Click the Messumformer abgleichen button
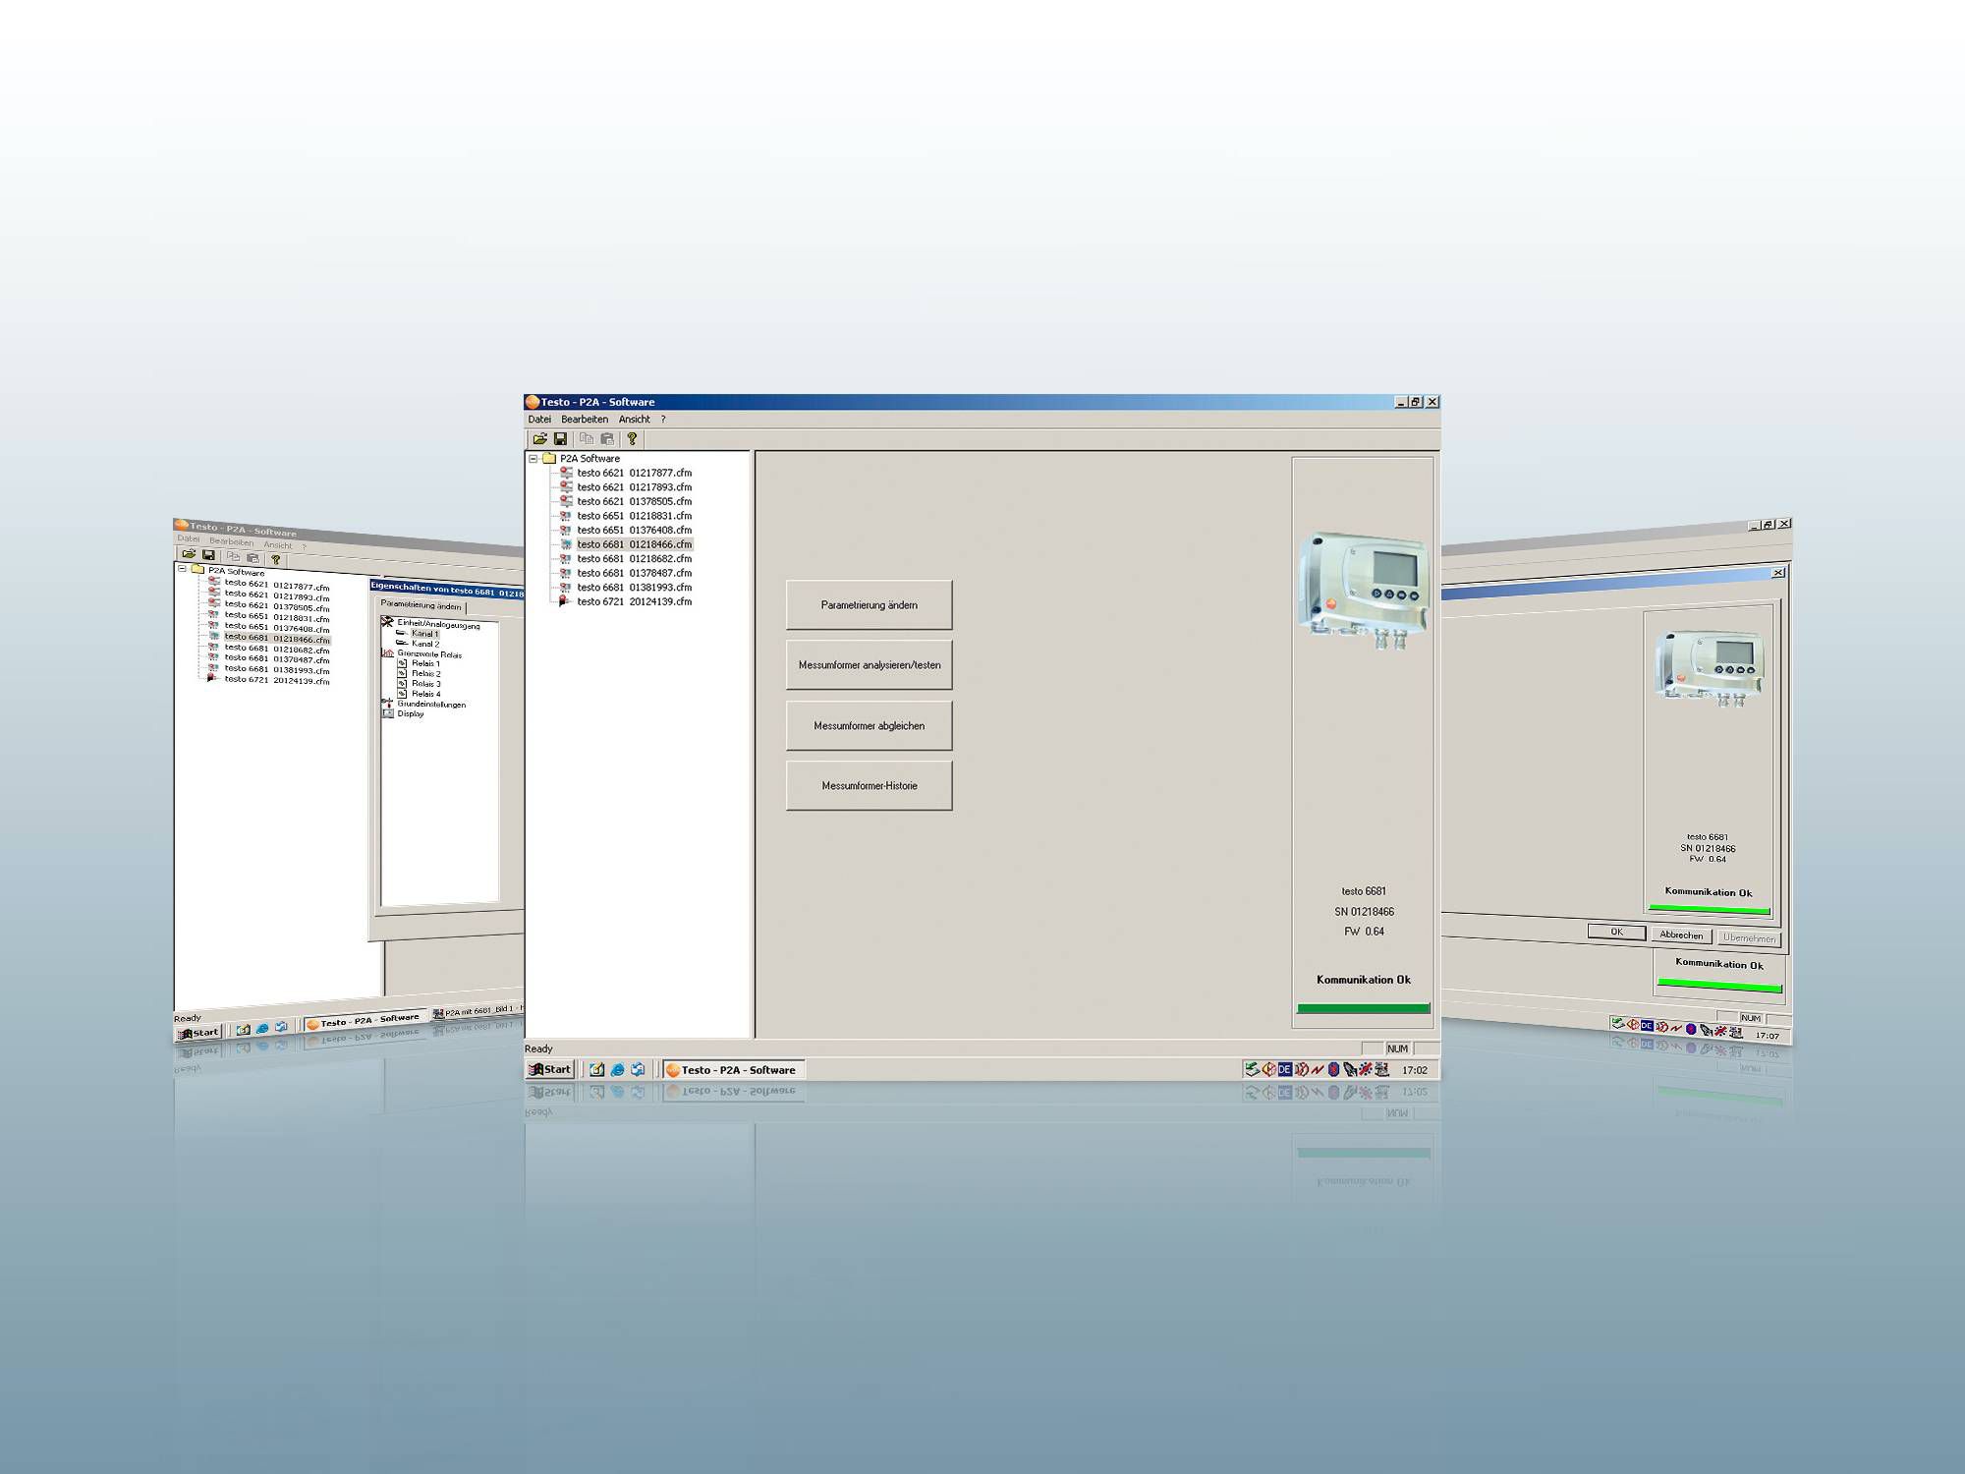Screen dimensions: 1965x1474 pos(869,726)
